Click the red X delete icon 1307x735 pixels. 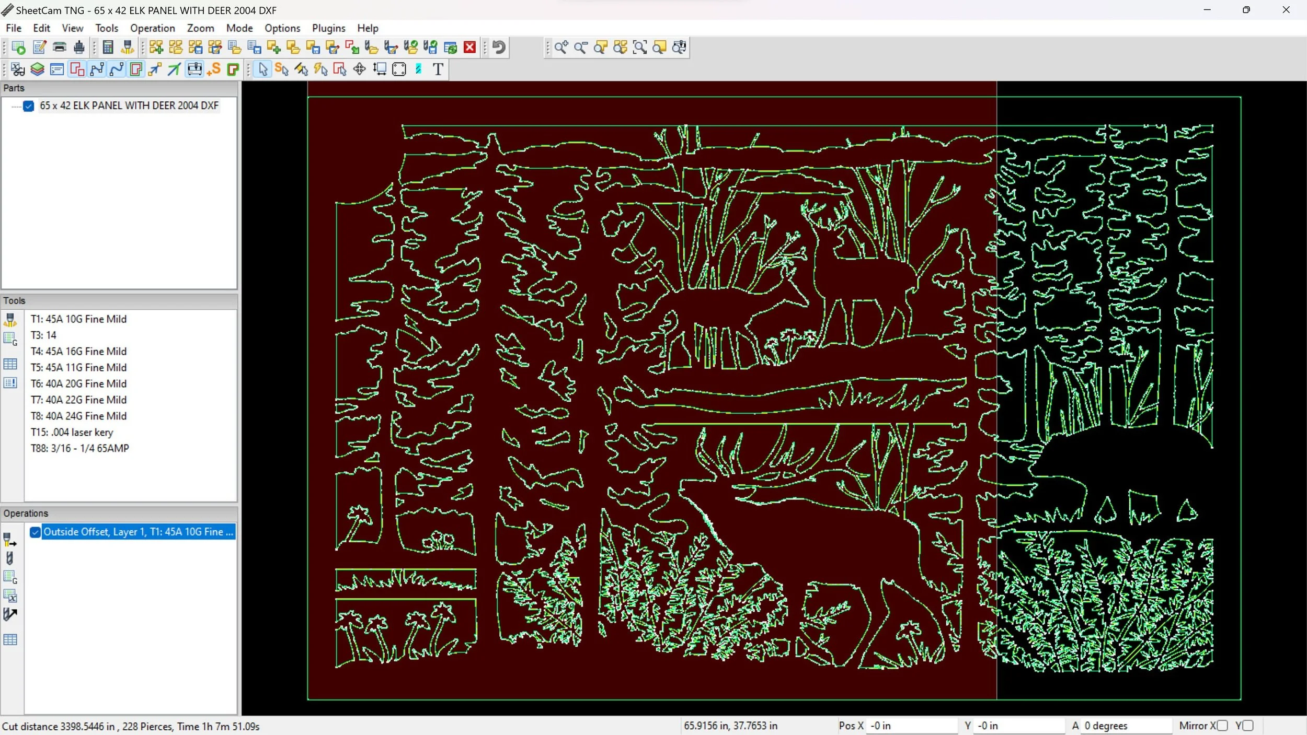coord(470,48)
